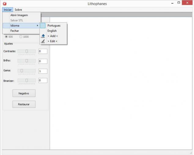Click the Edit language pencil icon
The height and width of the screenshot is (155, 194).
pyautogui.click(x=43, y=41)
